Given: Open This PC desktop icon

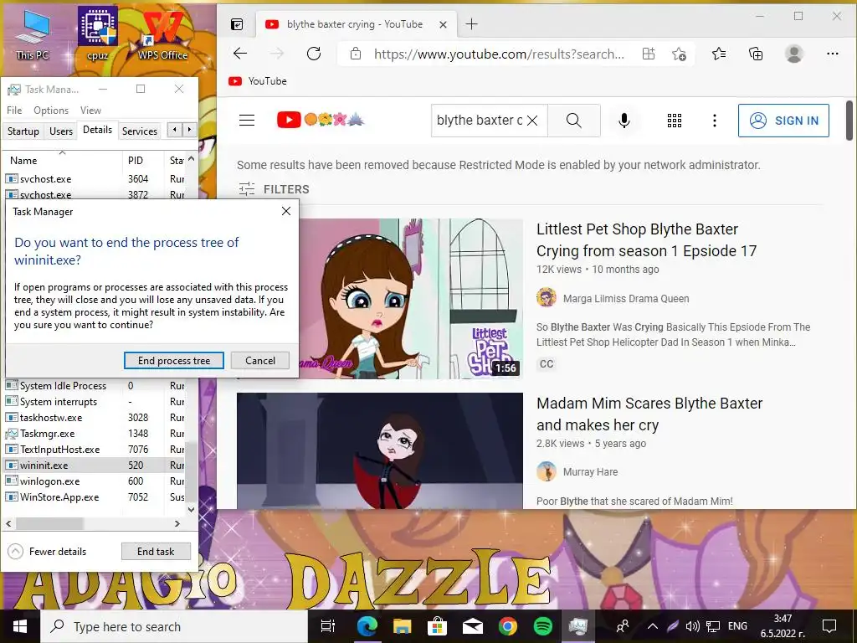Looking at the screenshot, I should pos(33,35).
